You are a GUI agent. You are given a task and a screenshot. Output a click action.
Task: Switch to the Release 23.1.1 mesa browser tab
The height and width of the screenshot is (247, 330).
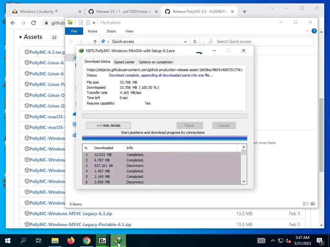tap(123, 12)
